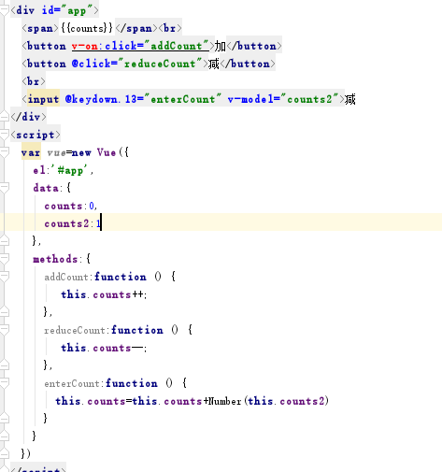Viewport: 442px width, 472px height.
Task: Click the el property key
Action: [x=39, y=170]
